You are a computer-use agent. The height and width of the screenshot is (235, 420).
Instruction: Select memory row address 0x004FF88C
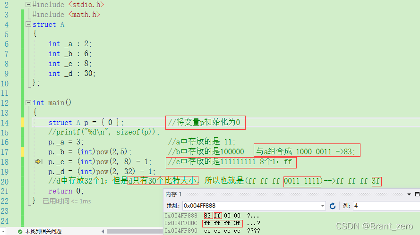click(181, 223)
